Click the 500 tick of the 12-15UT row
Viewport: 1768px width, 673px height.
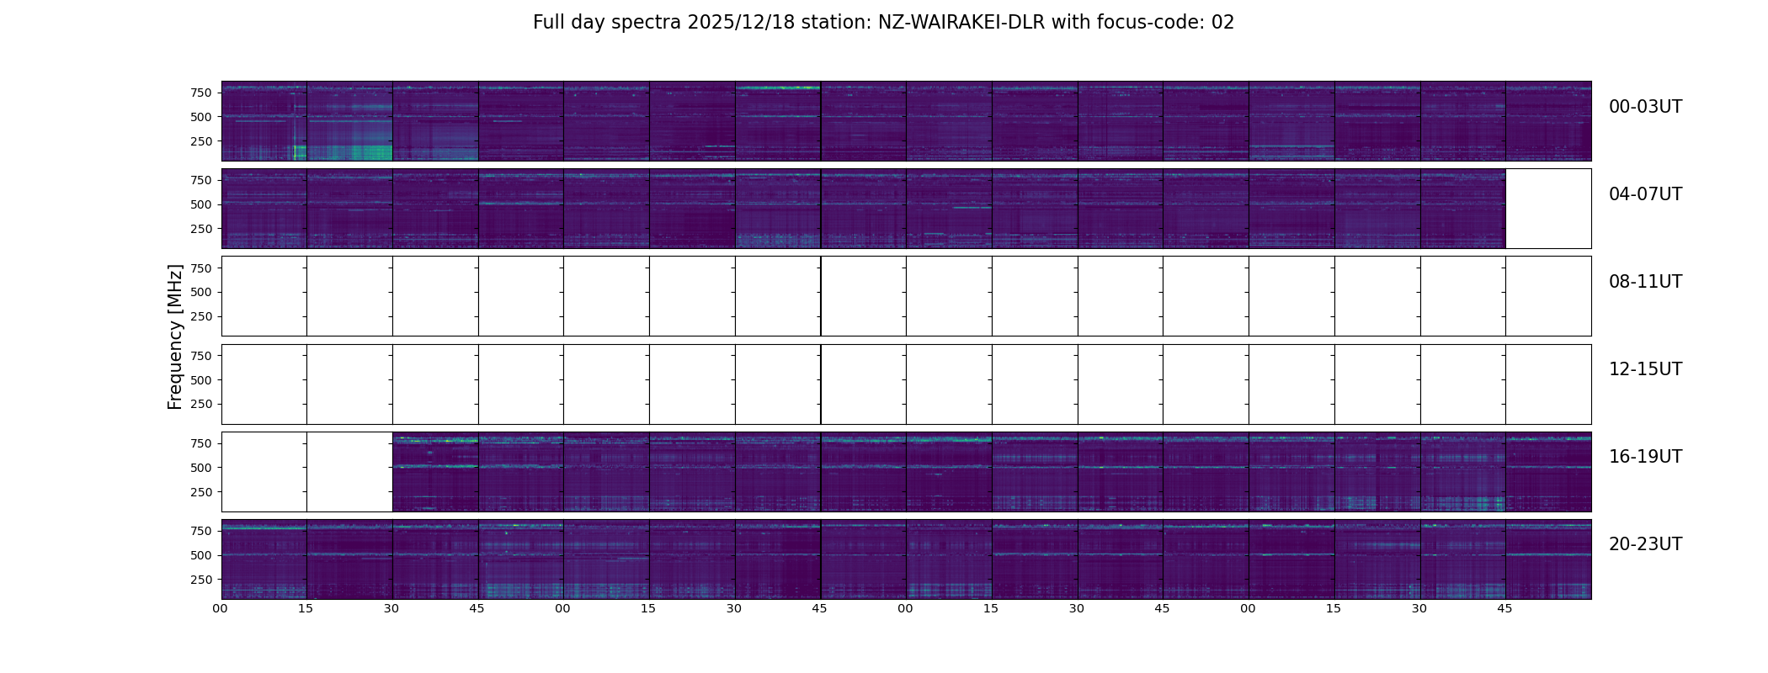(x=201, y=380)
